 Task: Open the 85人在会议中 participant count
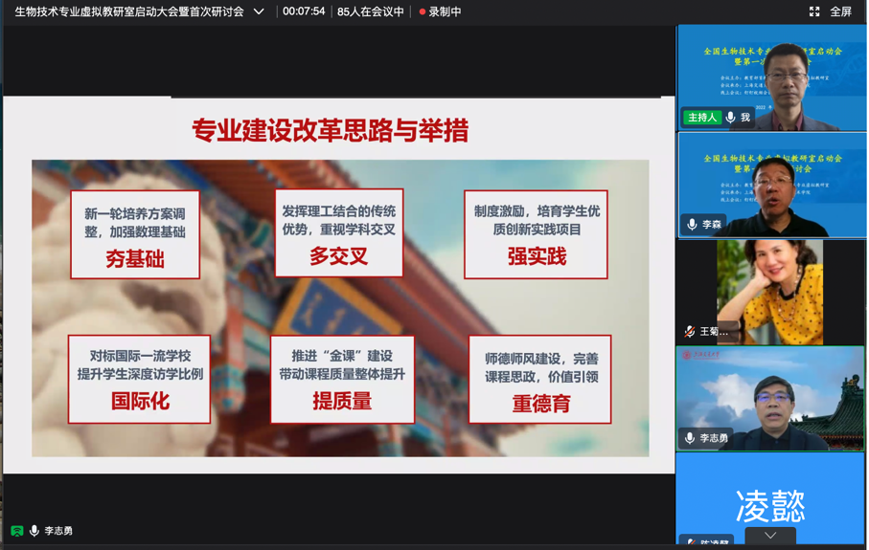click(370, 11)
